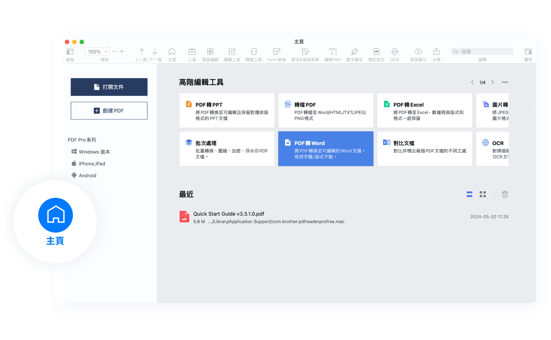This screenshot has width=551, height=340.
Task: Go to the 主頁 home toolbar icon
Action: click(172, 52)
